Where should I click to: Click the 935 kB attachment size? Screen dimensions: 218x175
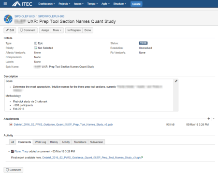coord(170,125)
